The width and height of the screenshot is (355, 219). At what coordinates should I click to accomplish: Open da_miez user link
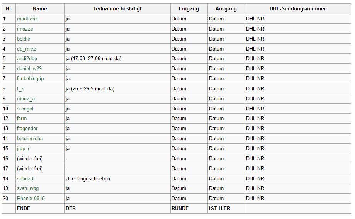26,49
